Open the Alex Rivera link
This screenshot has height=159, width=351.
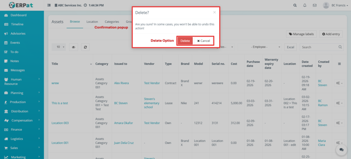(x=122, y=83)
